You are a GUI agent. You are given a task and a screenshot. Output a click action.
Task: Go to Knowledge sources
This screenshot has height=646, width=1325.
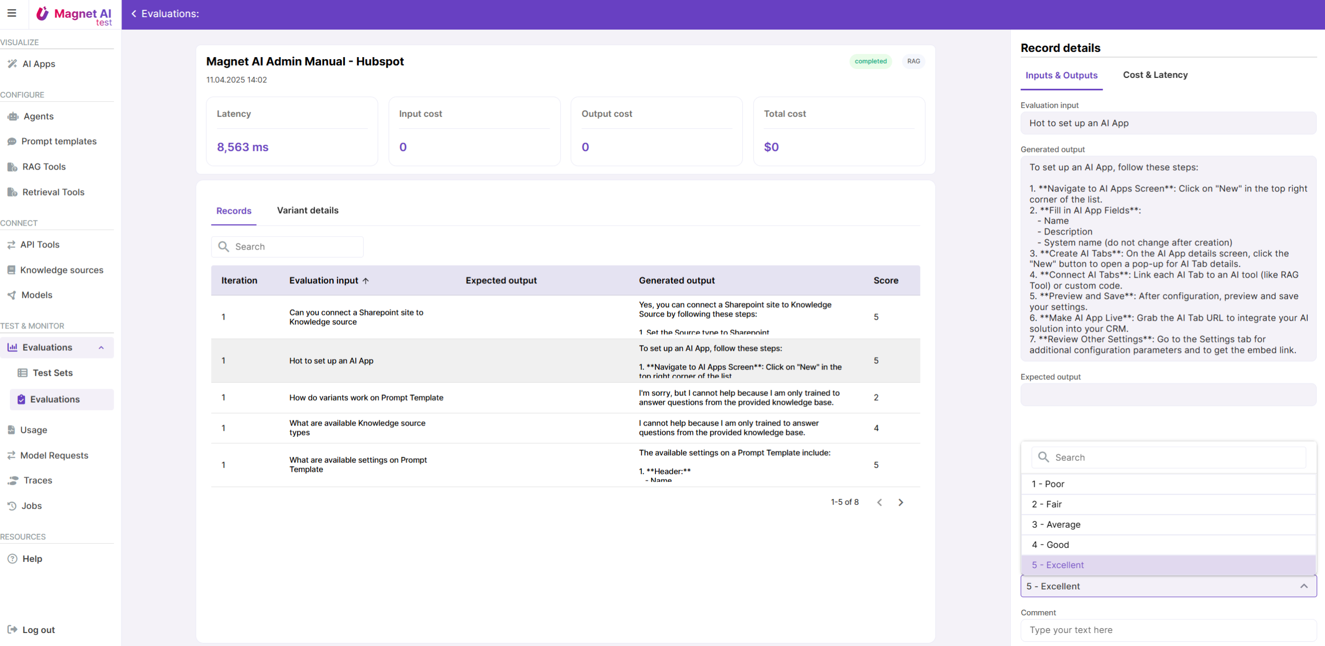coord(61,270)
